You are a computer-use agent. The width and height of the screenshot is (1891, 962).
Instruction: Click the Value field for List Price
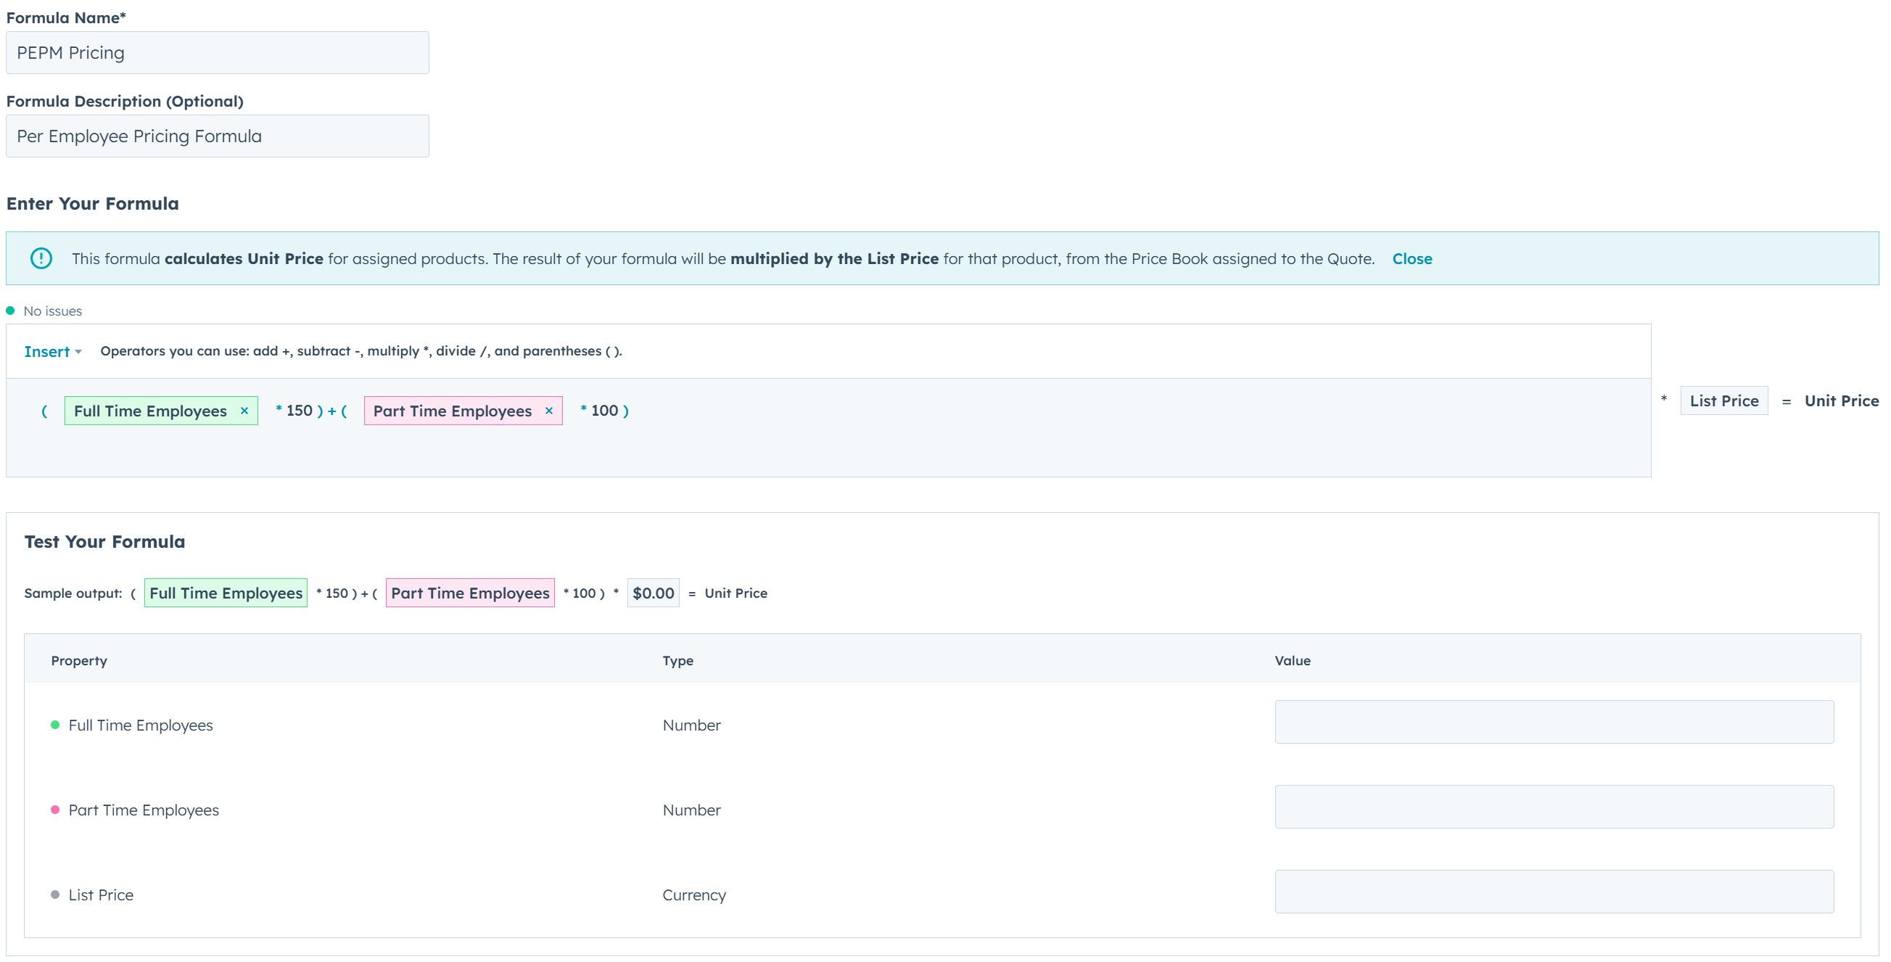(x=1554, y=892)
